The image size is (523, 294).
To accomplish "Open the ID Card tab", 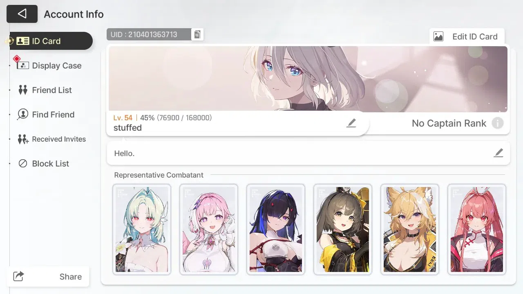I will pos(51,41).
